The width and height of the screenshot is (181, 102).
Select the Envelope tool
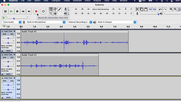55,9
